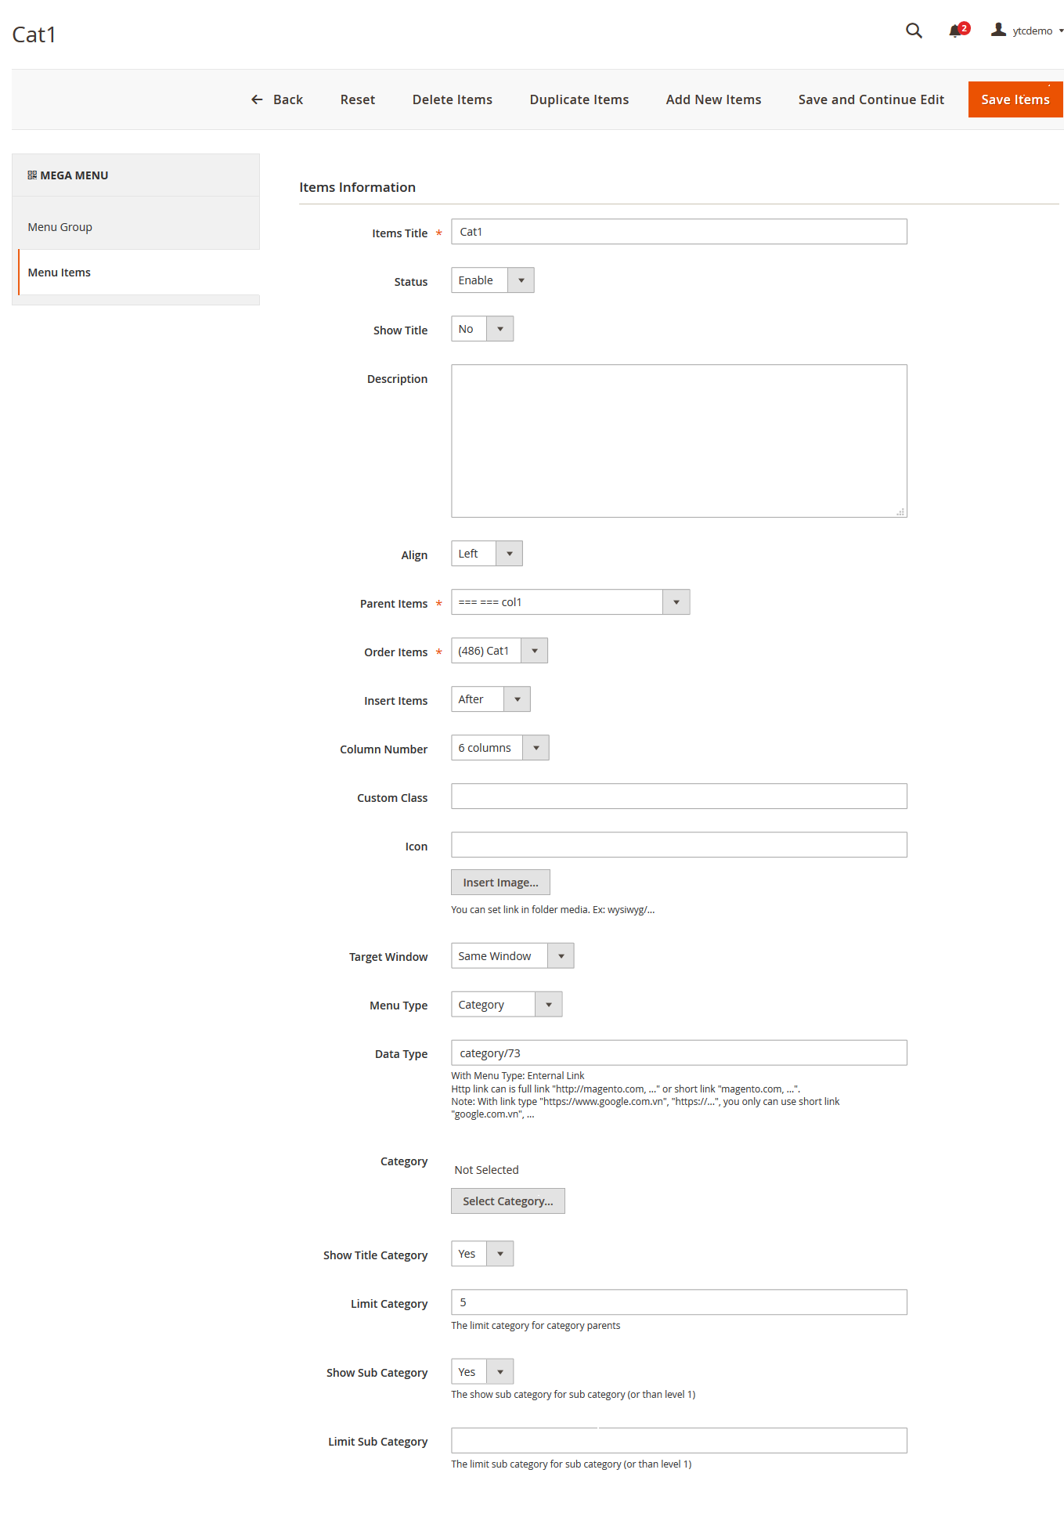
Task: Open the Show Sub Category dropdown
Action: [482, 1372]
